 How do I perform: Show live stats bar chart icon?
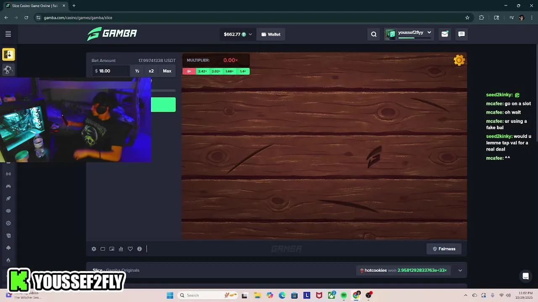[x=121, y=249]
